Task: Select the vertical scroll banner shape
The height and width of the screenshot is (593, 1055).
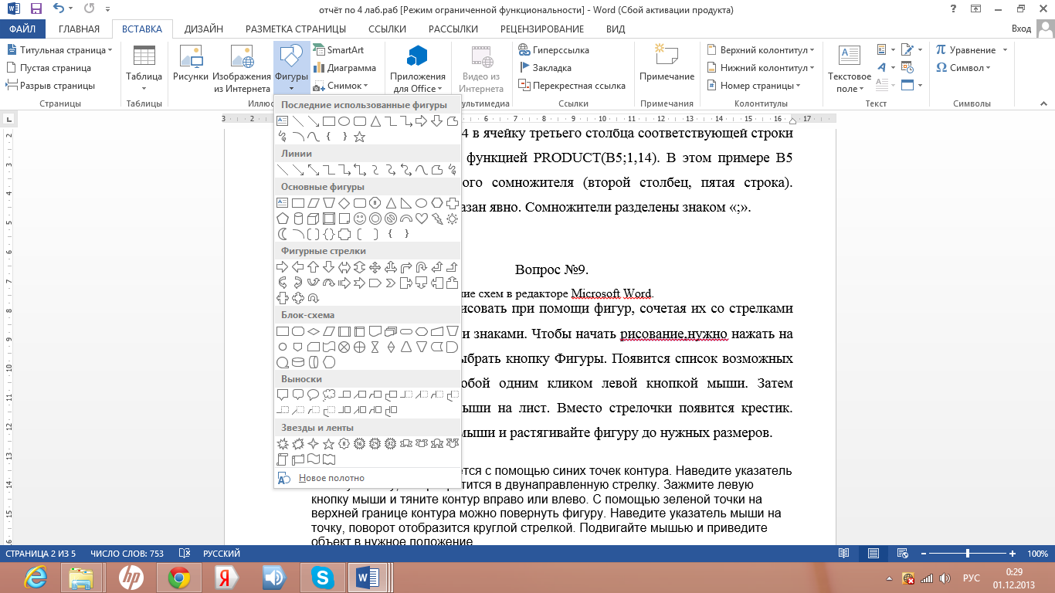Action: 283,459
